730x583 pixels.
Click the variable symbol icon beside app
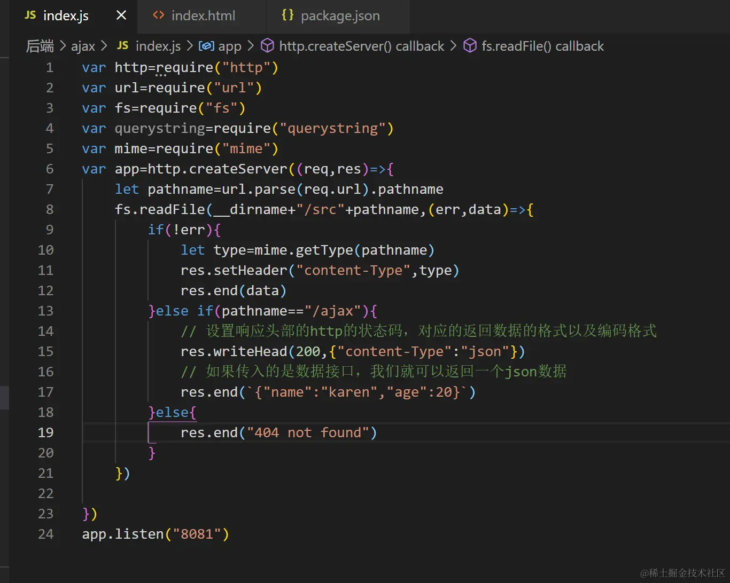click(207, 46)
